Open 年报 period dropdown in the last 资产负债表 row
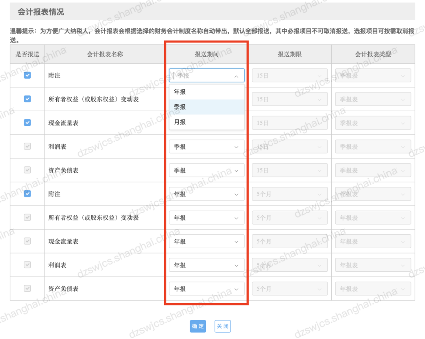 click(x=207, y=289)
